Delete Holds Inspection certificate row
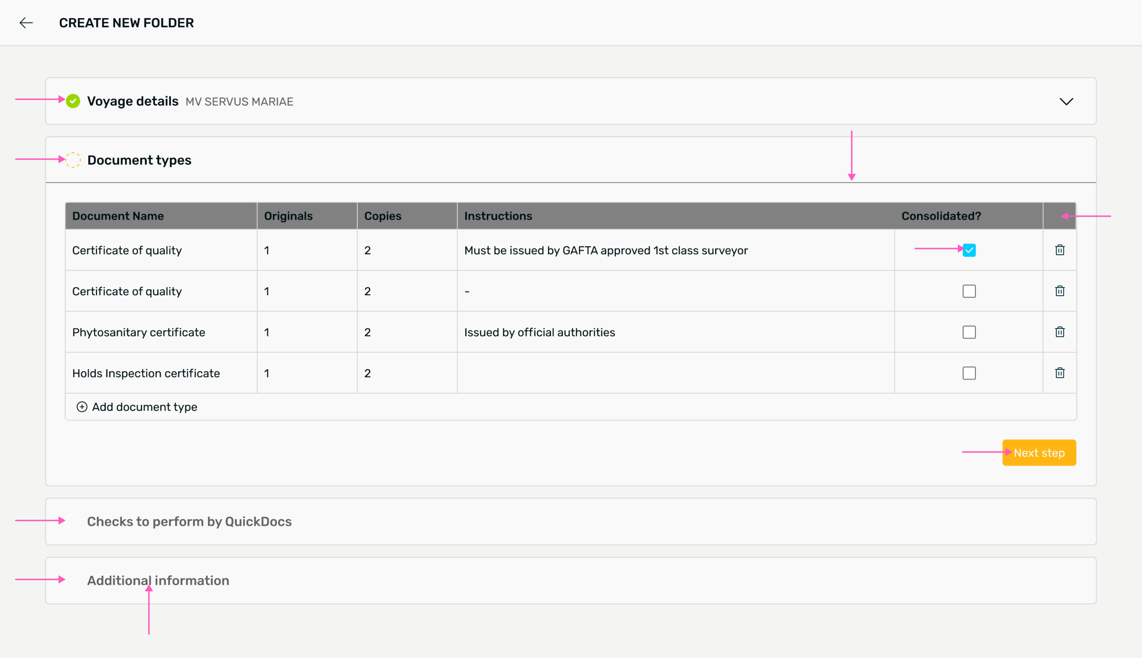 click(x=1060, y=373)
